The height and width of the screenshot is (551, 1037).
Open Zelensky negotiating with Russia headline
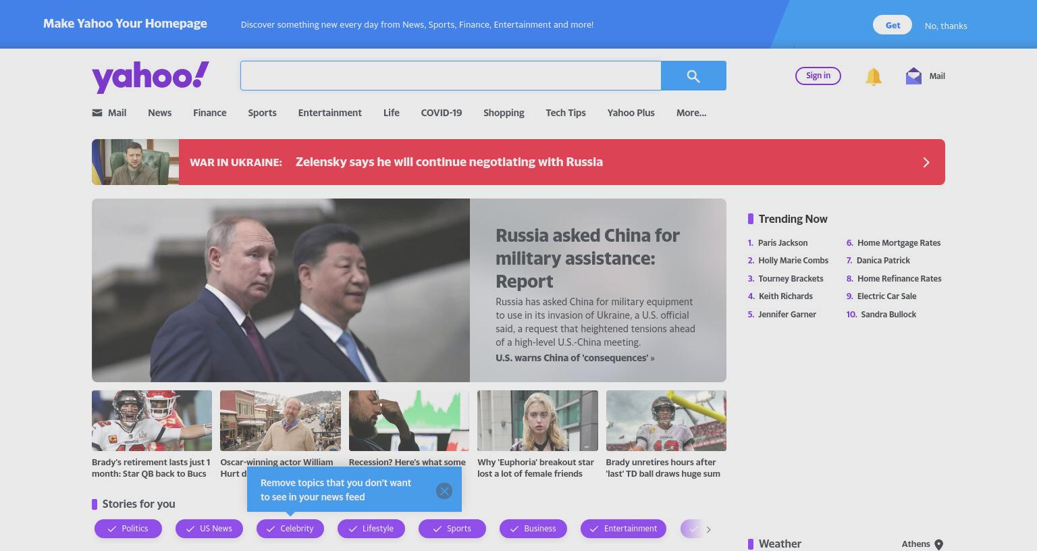[449, 162]
